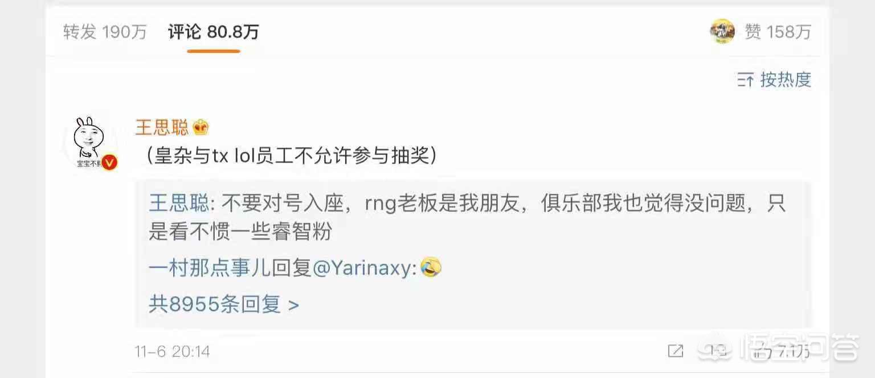Click the repost share icon below comment
875x378 pixels.
[676, 351]
